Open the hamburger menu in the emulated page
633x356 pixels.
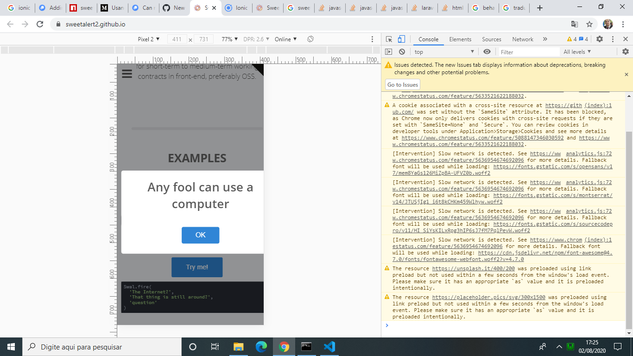click(127, 73)
